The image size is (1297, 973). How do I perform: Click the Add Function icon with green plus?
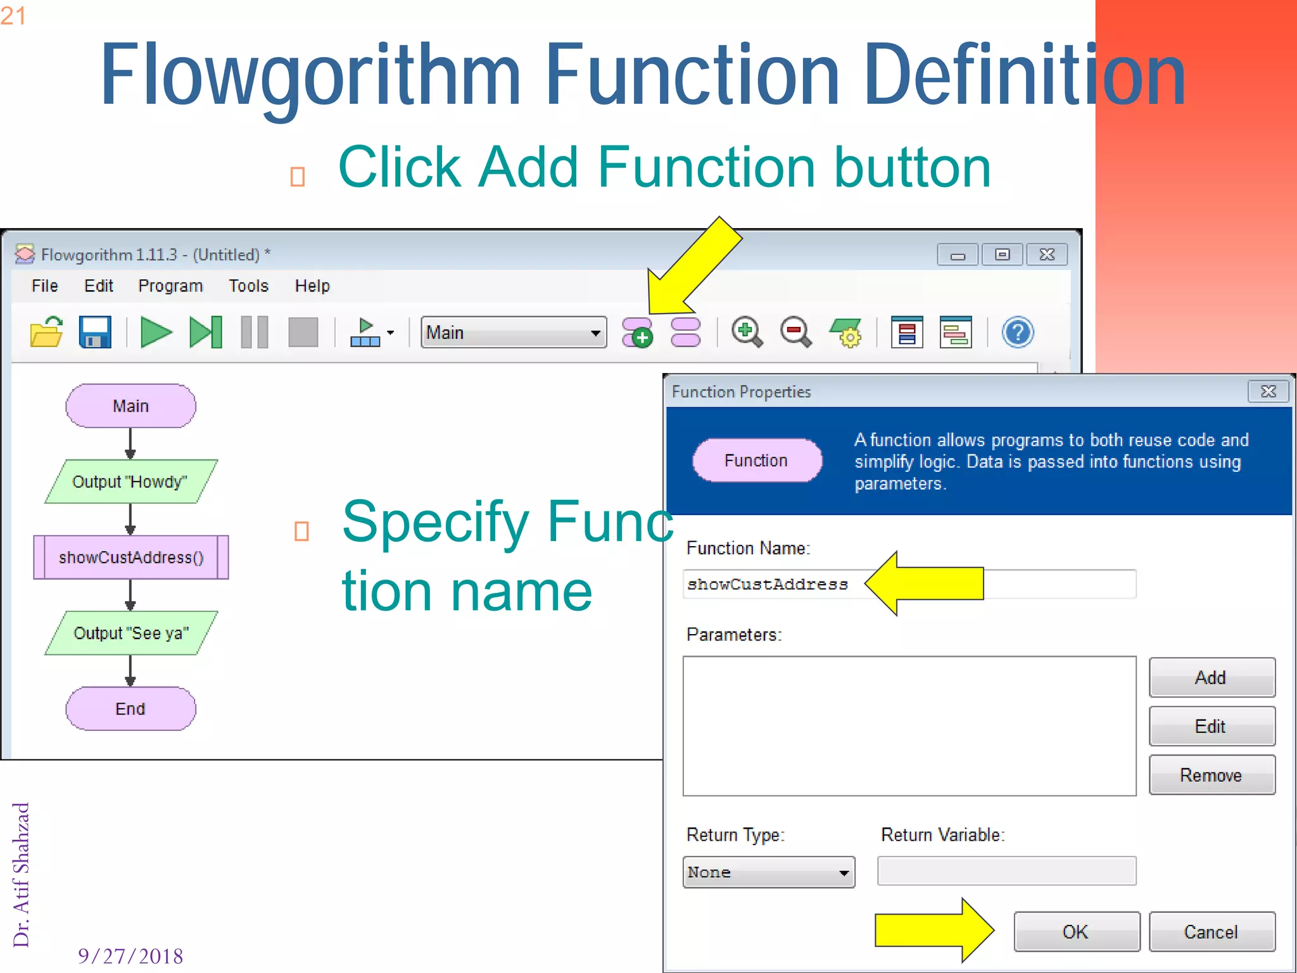637,333
